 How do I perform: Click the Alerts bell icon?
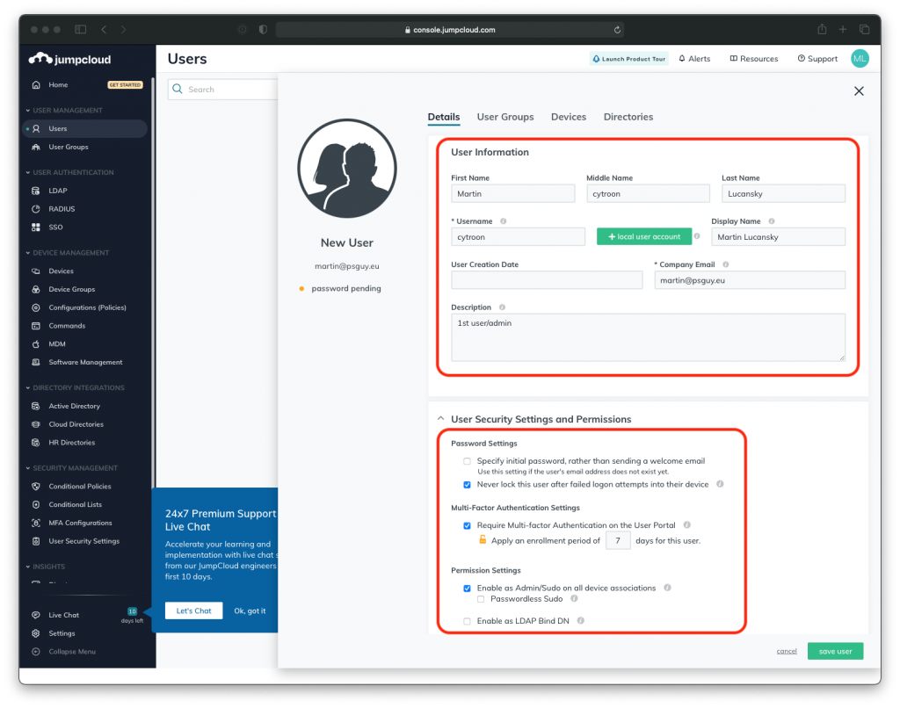coord(682,59)
